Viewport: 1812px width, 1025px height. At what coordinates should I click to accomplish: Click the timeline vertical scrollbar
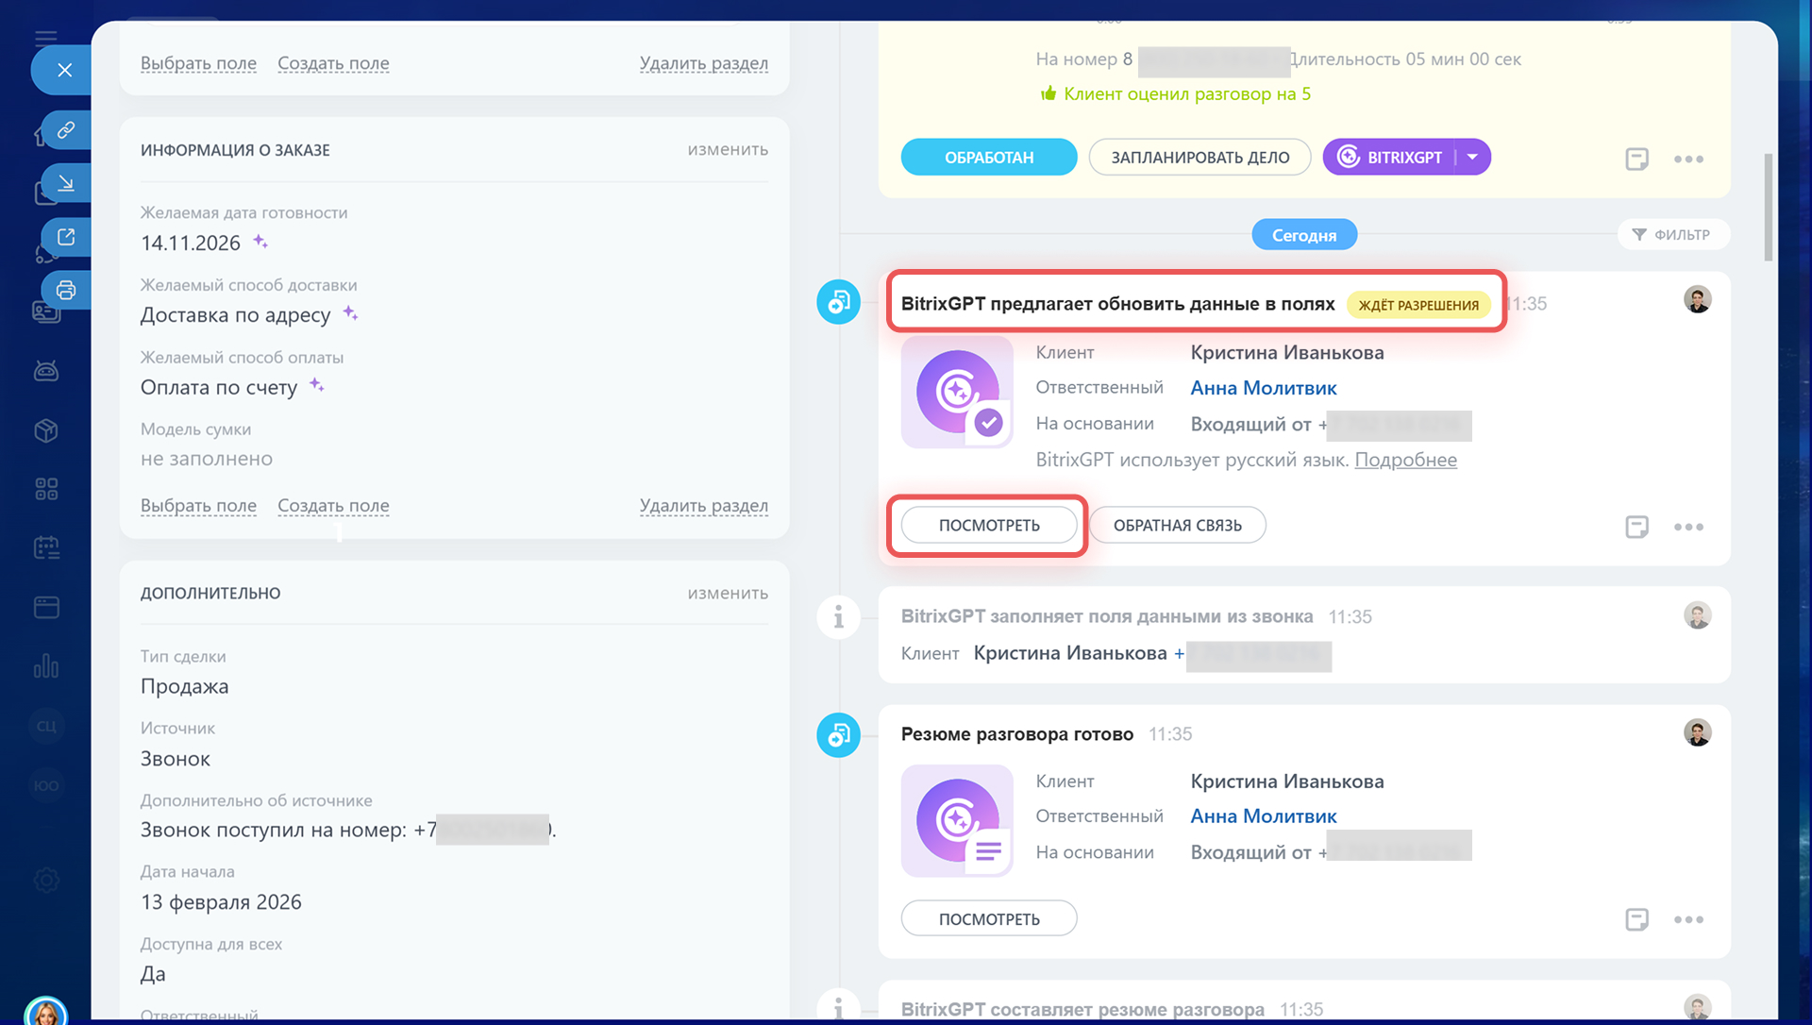1768,208
